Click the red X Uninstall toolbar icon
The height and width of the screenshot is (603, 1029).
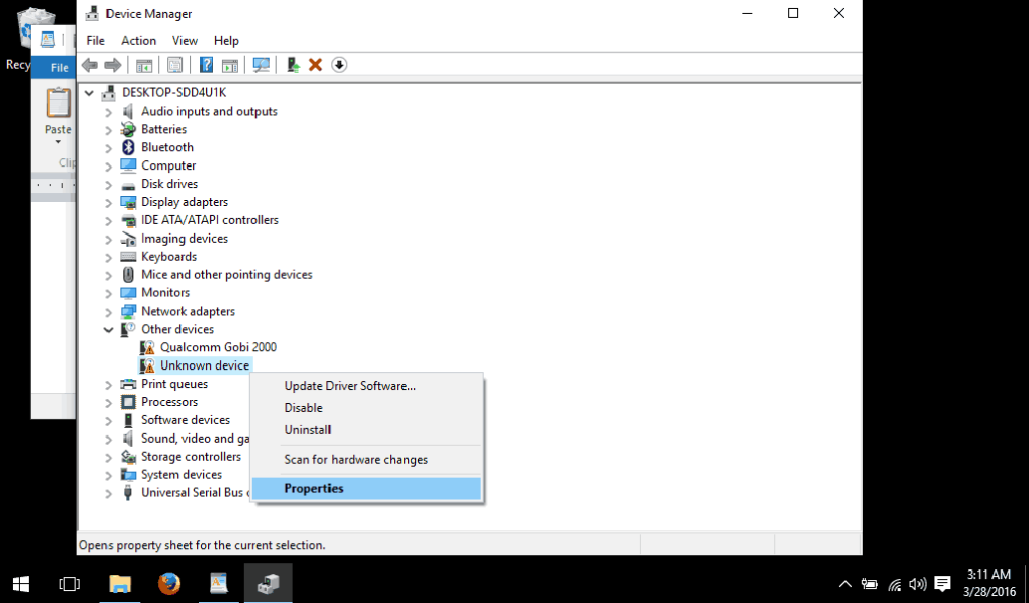click(x=315, y=65)
